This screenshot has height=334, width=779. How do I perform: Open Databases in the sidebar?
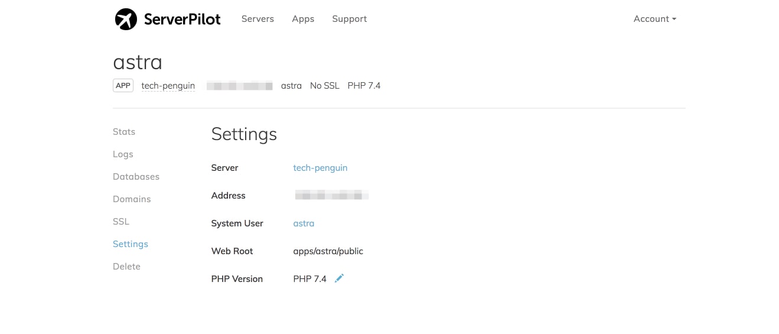click(x=136, y=177)
